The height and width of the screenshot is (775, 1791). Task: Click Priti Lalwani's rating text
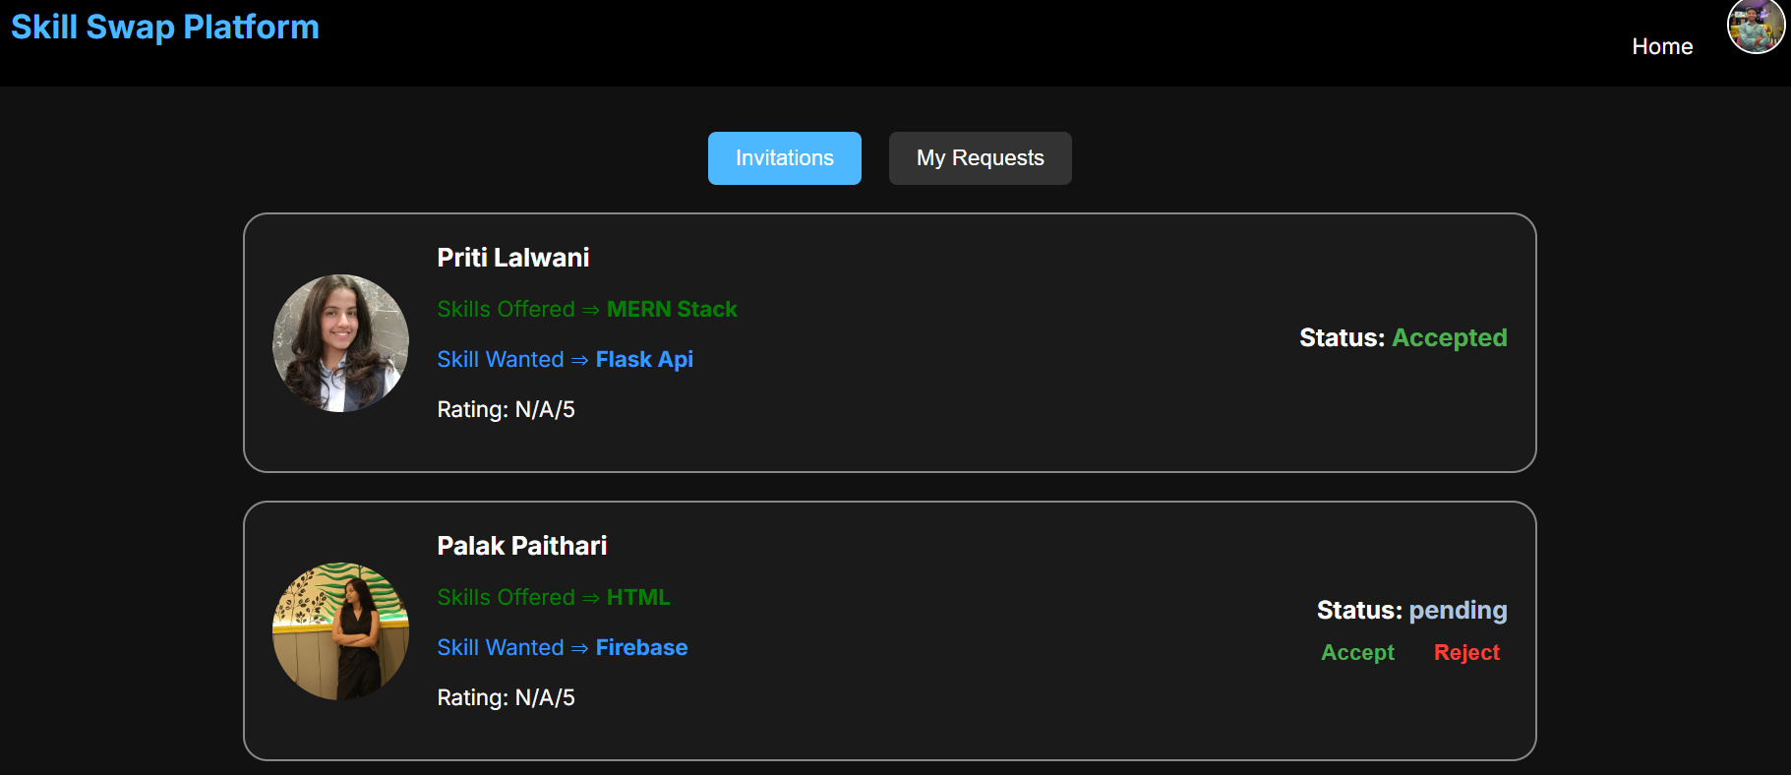click(506, 409)
